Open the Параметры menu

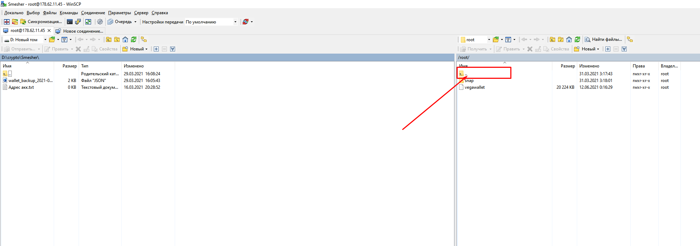tap(120, 13)
